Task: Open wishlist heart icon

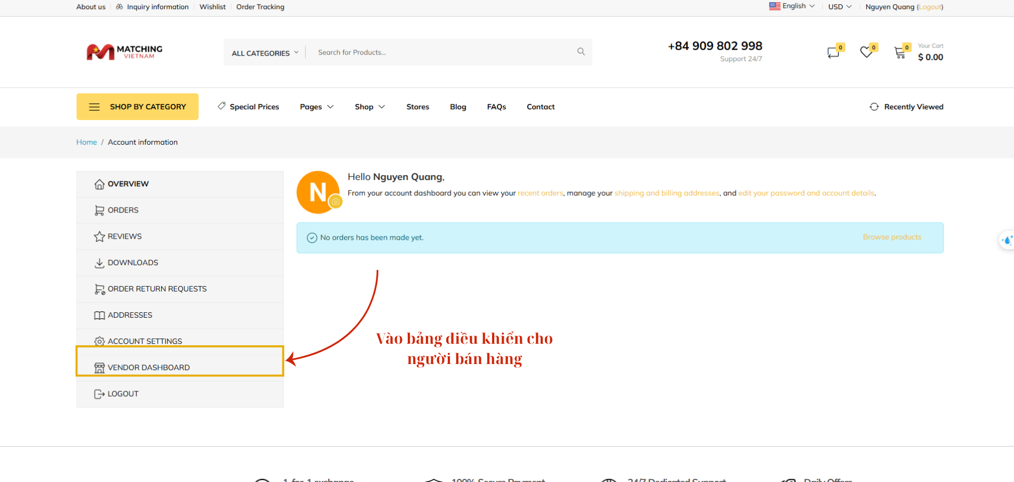Action: pos(866,52)
